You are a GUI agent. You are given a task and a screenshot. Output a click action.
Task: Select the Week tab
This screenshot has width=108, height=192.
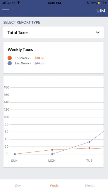point(54,186)
